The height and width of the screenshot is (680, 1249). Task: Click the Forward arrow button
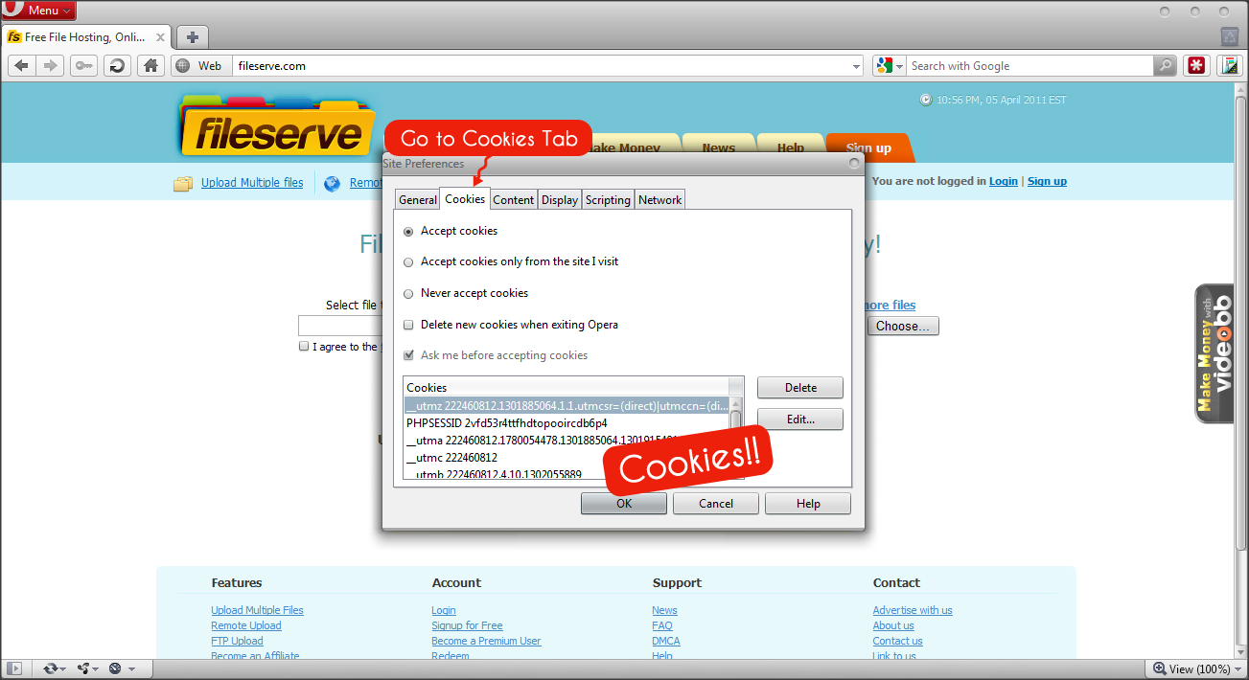coord(51,66)
